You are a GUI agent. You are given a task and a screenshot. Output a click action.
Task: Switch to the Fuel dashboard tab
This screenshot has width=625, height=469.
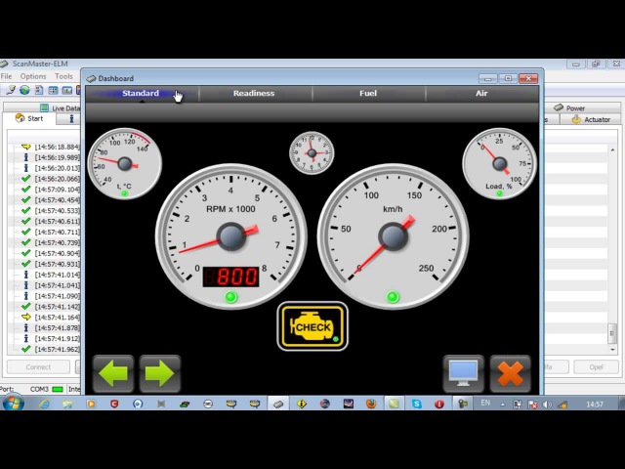pyautogui.click(x=368, y=94)
